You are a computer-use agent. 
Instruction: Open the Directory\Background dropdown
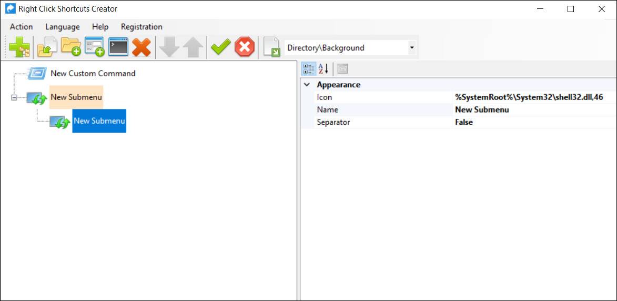411,47
